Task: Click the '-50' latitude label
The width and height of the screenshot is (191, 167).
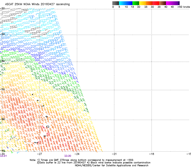Action: (x=2, y=8)
